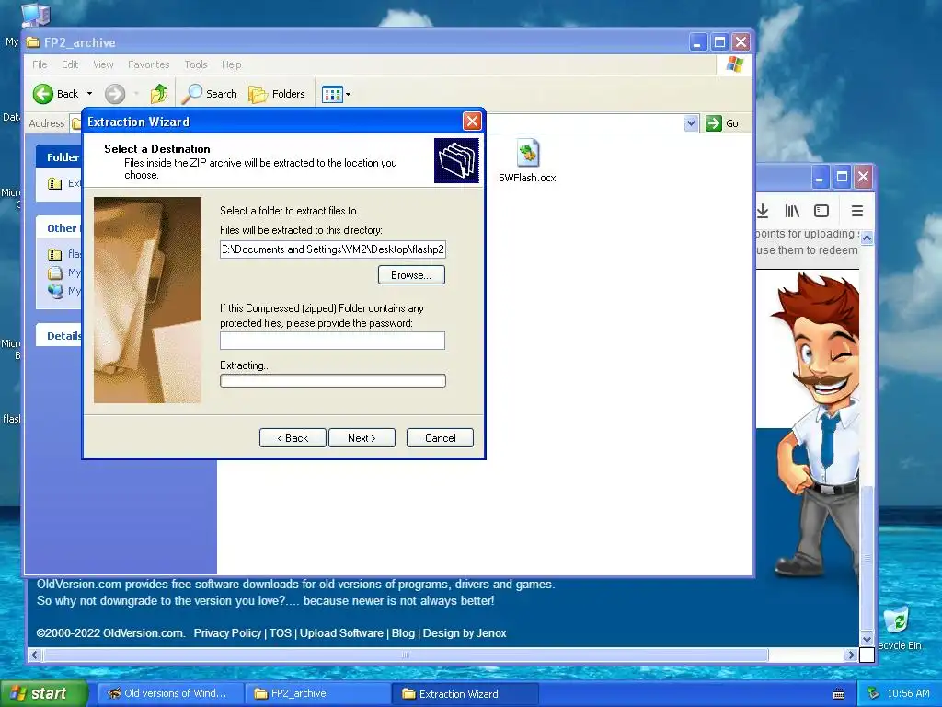
Task: Click the browser scroll-up arrow
Action: point(867,238)
